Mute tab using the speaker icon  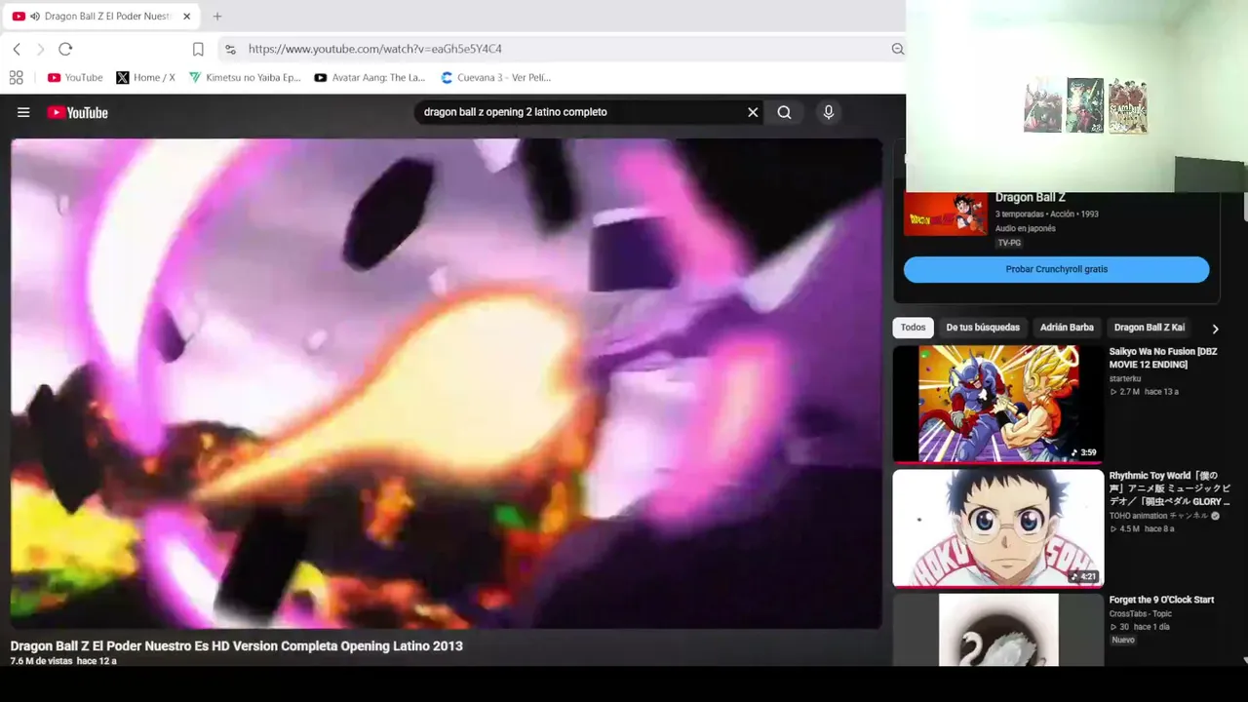click(35, 17)
